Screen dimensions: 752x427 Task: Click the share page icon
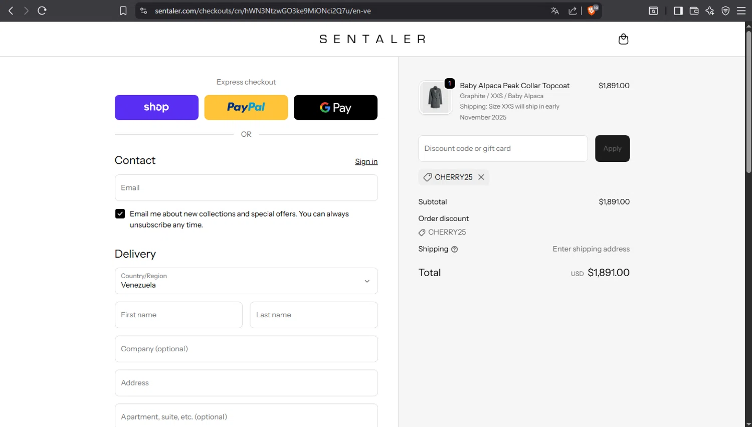coord(572,11)
